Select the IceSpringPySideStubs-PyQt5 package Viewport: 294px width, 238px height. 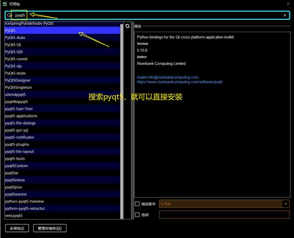coord(62,23)
